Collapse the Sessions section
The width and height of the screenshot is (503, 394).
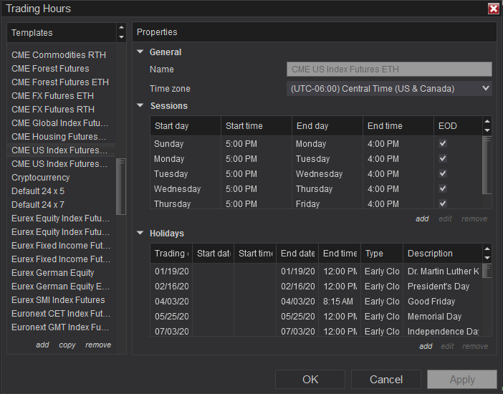[140, 105]
